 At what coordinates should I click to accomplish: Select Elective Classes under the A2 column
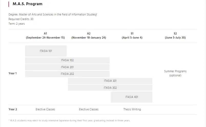coord(89,109)
